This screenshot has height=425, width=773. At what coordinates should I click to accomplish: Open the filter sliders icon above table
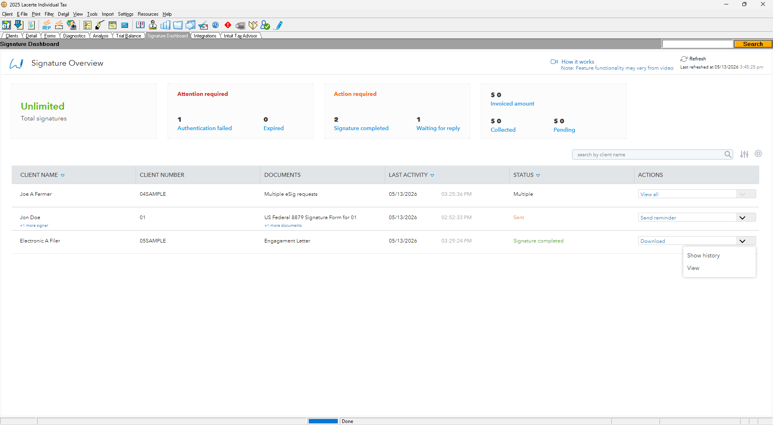(744, 154)
